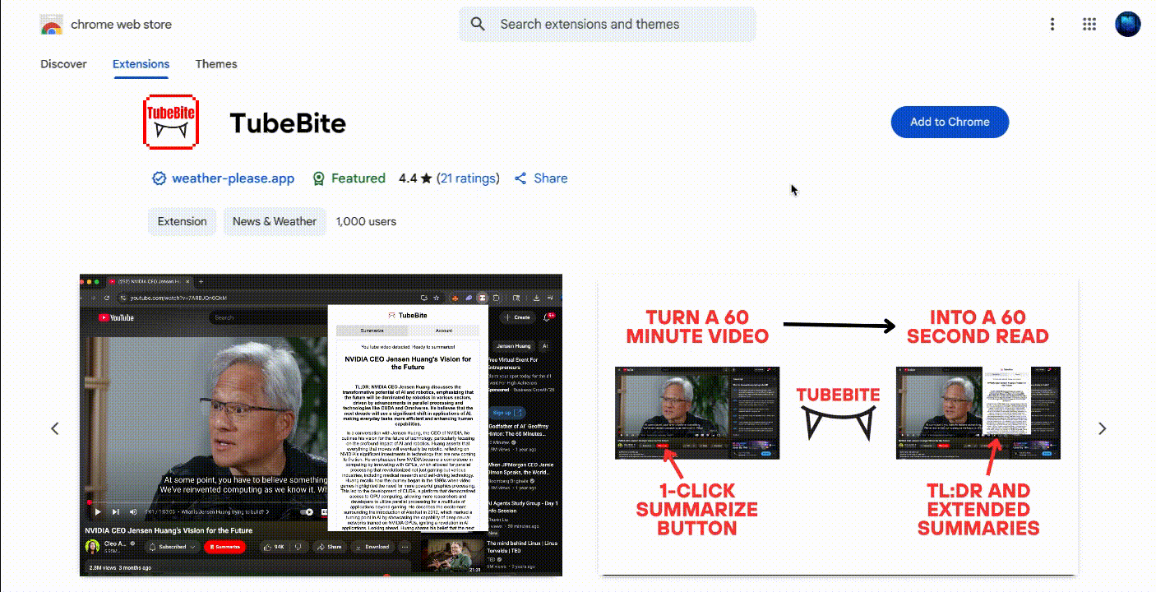Viewport: 1156px width, 592px height.
Task: Show the next screenshot with right chevron
Action: coord(1102,428)
